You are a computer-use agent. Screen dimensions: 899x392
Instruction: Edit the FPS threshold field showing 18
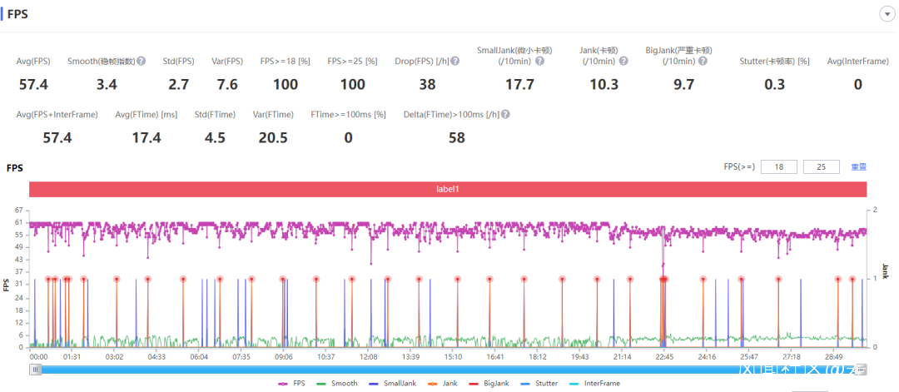[779, 166]
